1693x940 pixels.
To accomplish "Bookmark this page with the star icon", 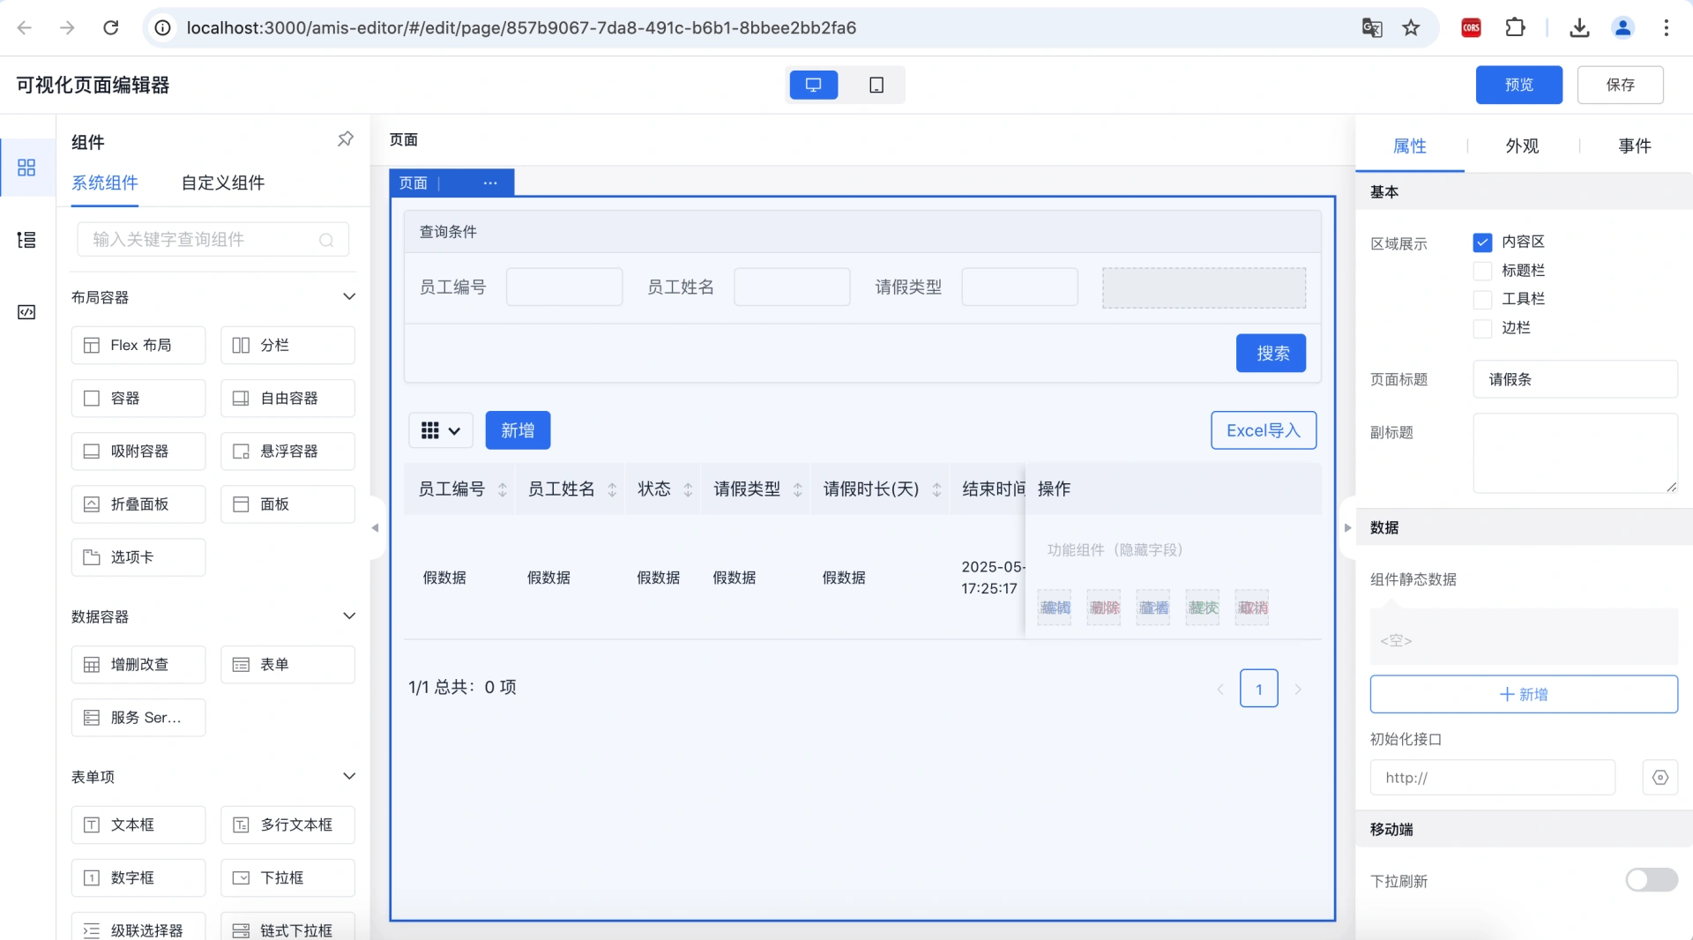I will click(x=1412, y=27).
